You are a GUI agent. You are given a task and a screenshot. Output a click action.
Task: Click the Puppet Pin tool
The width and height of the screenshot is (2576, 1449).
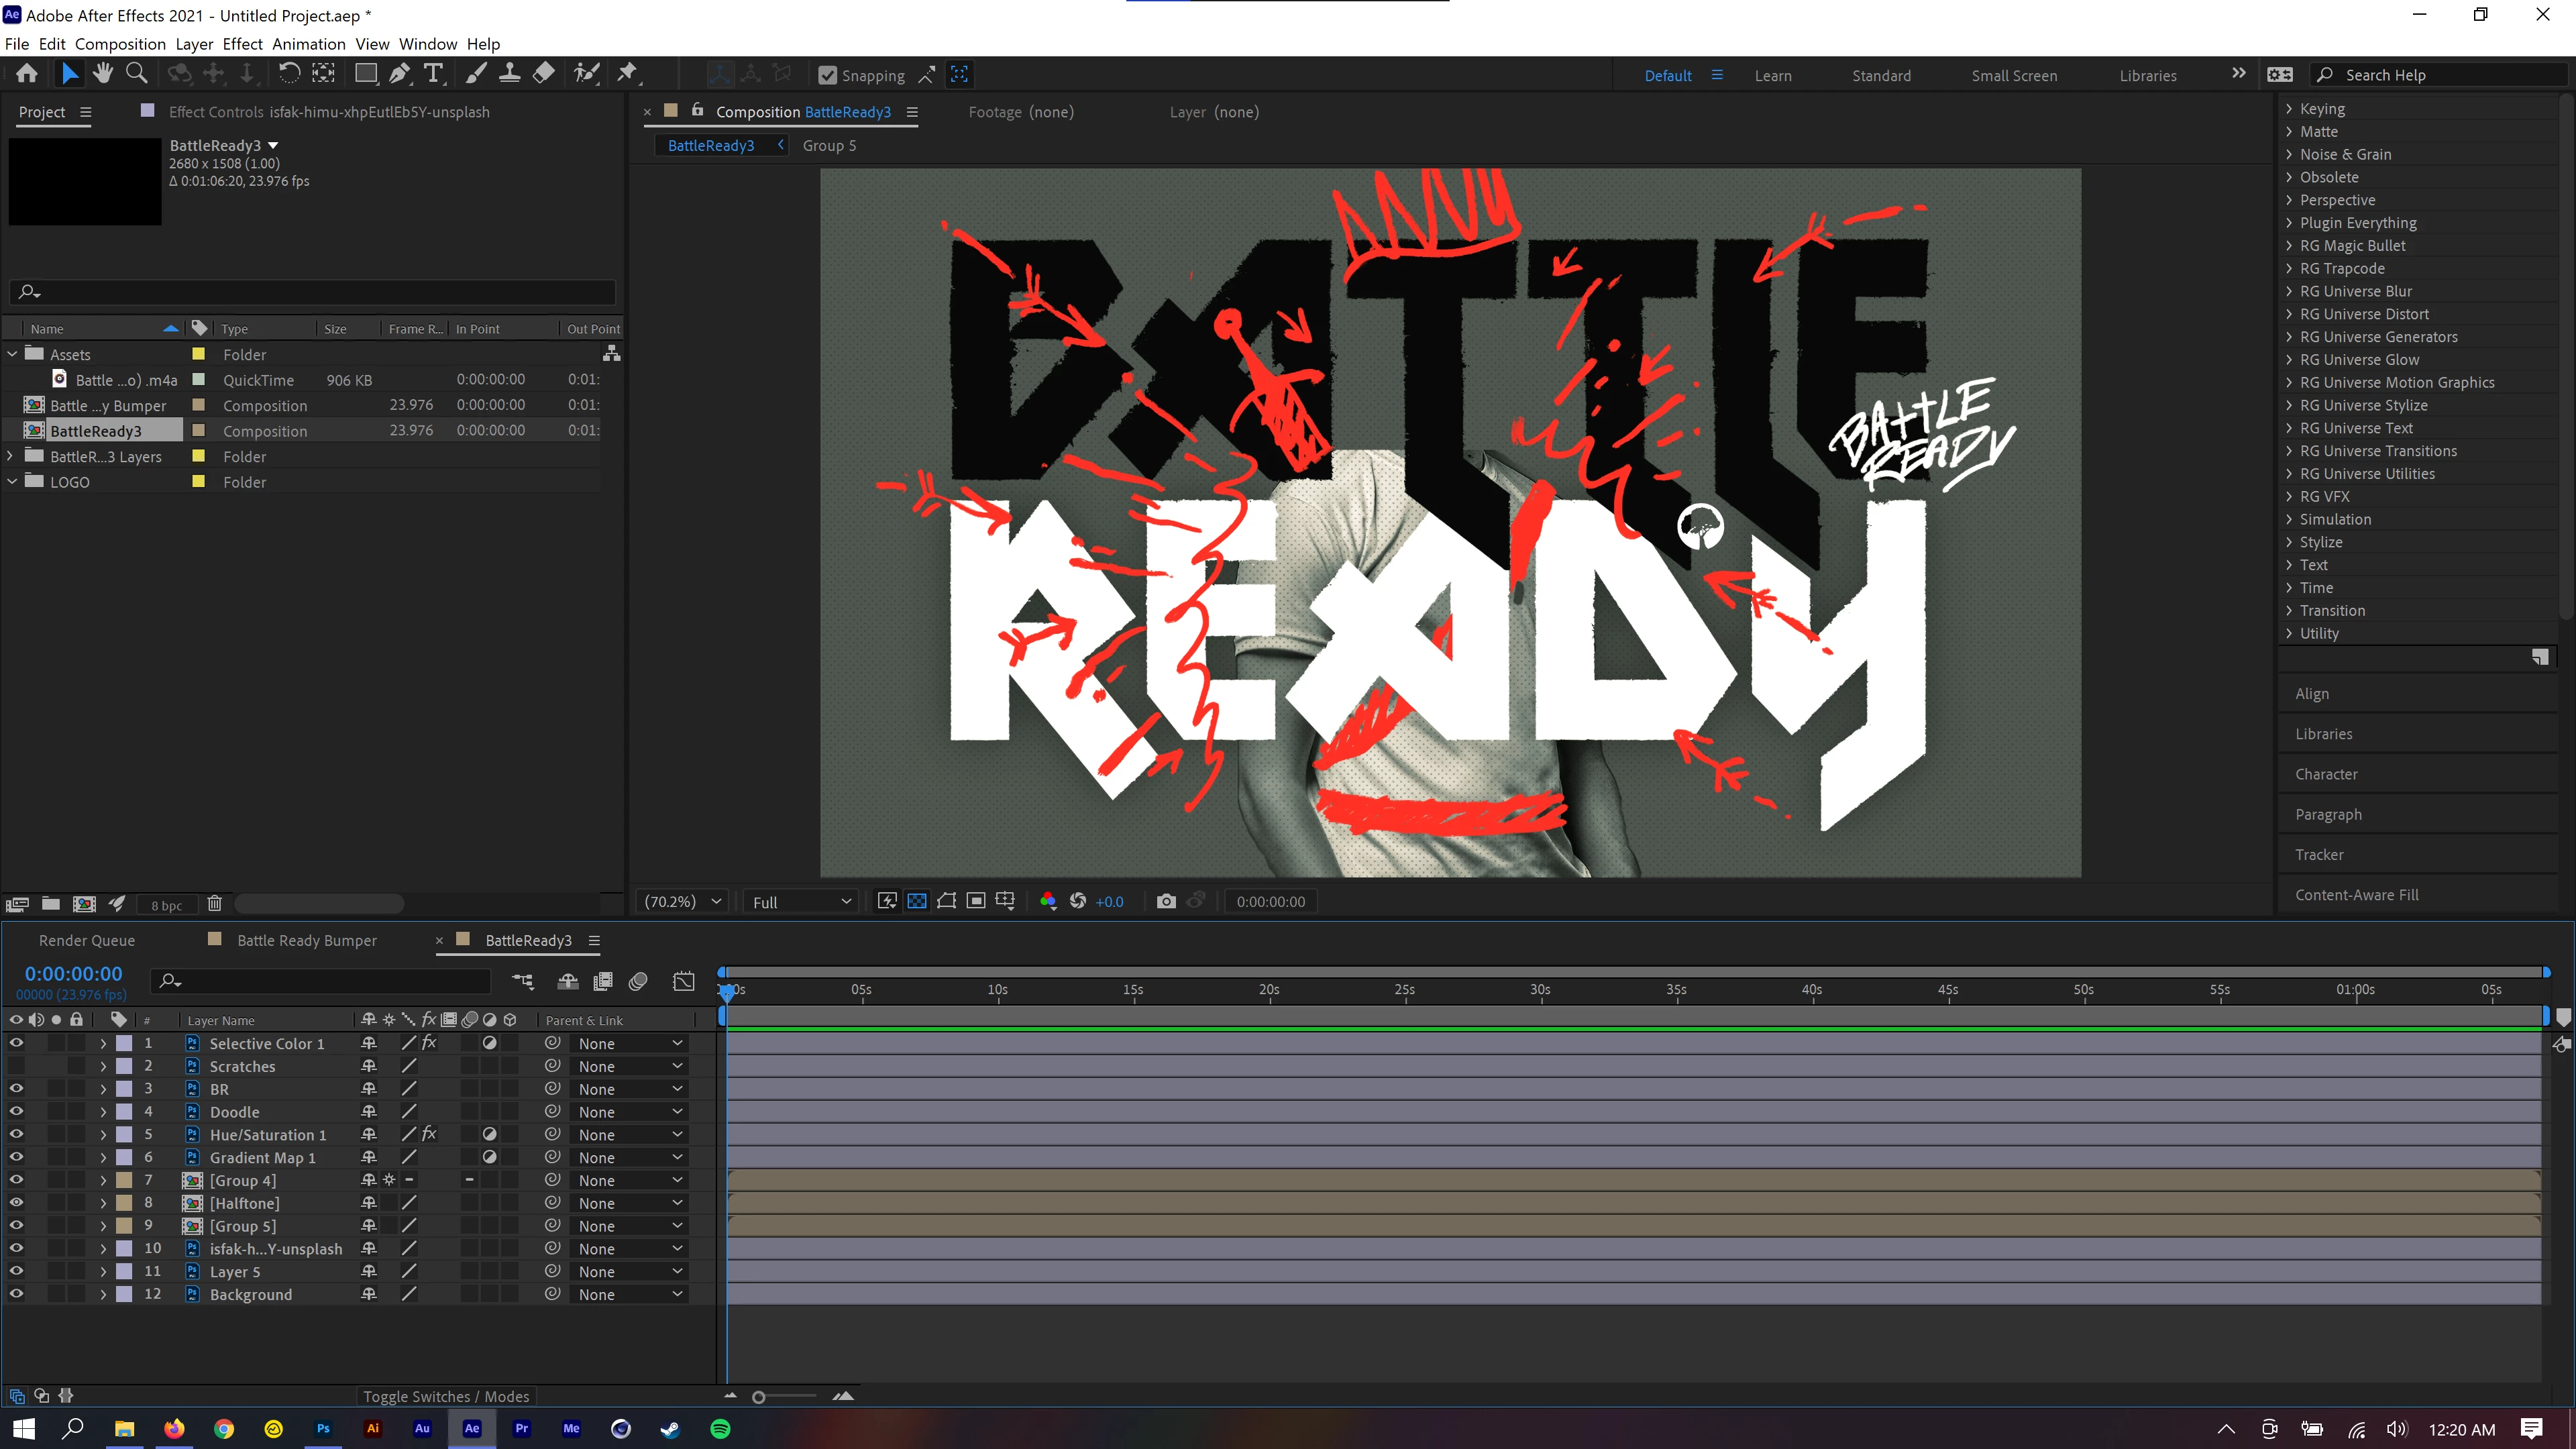click(627, 74)
